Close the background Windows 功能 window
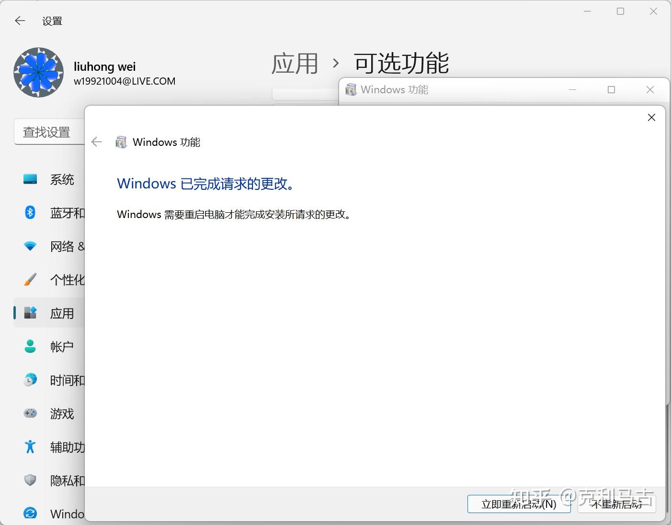671x525 pixels. (650, 90)
